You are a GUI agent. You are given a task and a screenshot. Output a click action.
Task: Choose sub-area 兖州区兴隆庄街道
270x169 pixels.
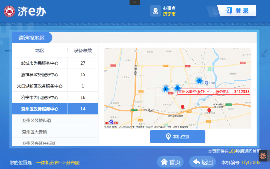55,141
